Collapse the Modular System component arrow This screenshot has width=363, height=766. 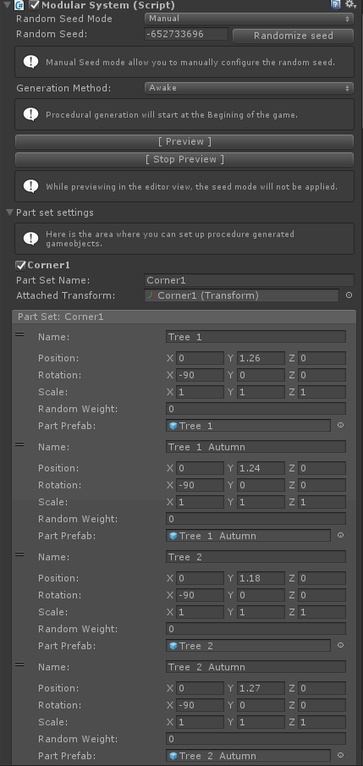[x=7, y=5]
